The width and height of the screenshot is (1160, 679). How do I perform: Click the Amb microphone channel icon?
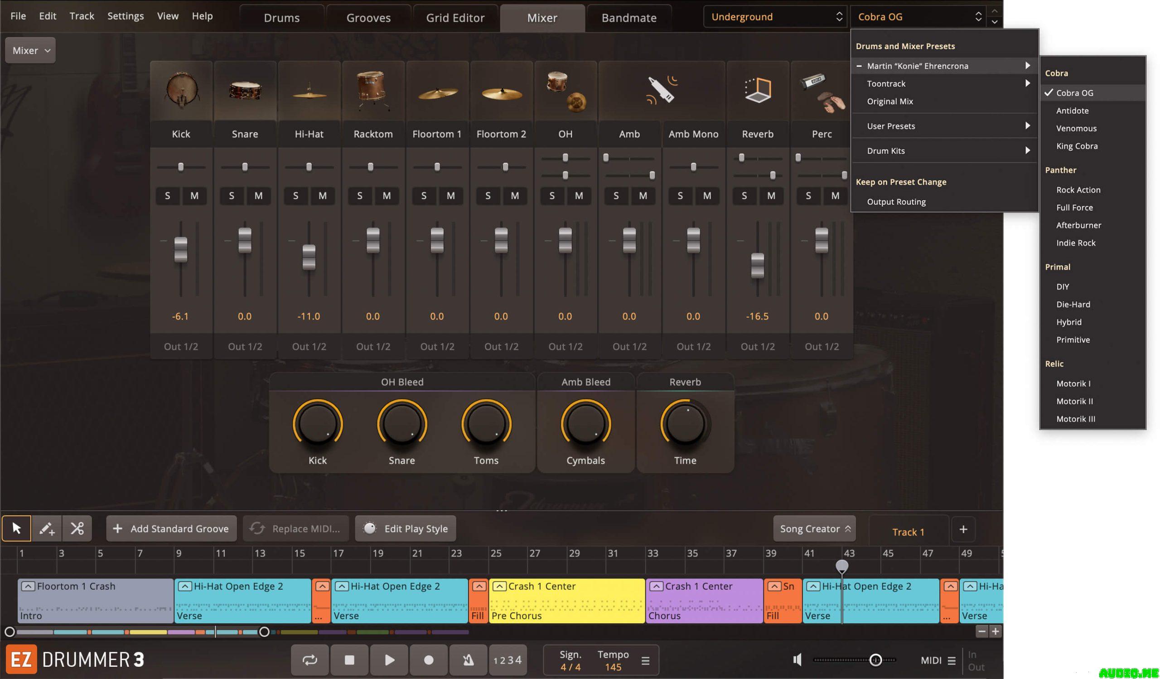662,90
